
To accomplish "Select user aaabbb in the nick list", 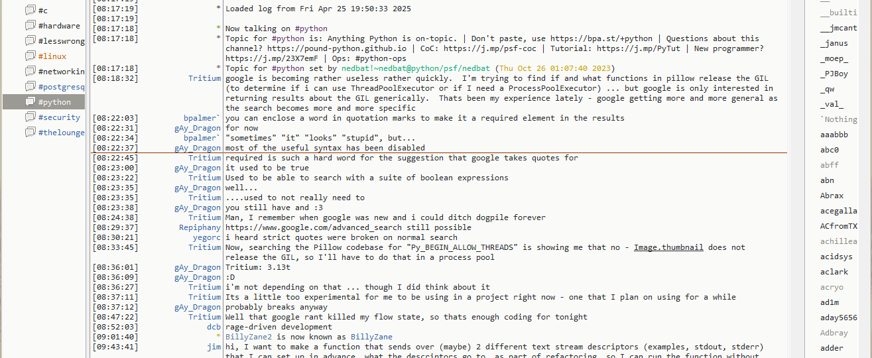I will coord(834,135).
